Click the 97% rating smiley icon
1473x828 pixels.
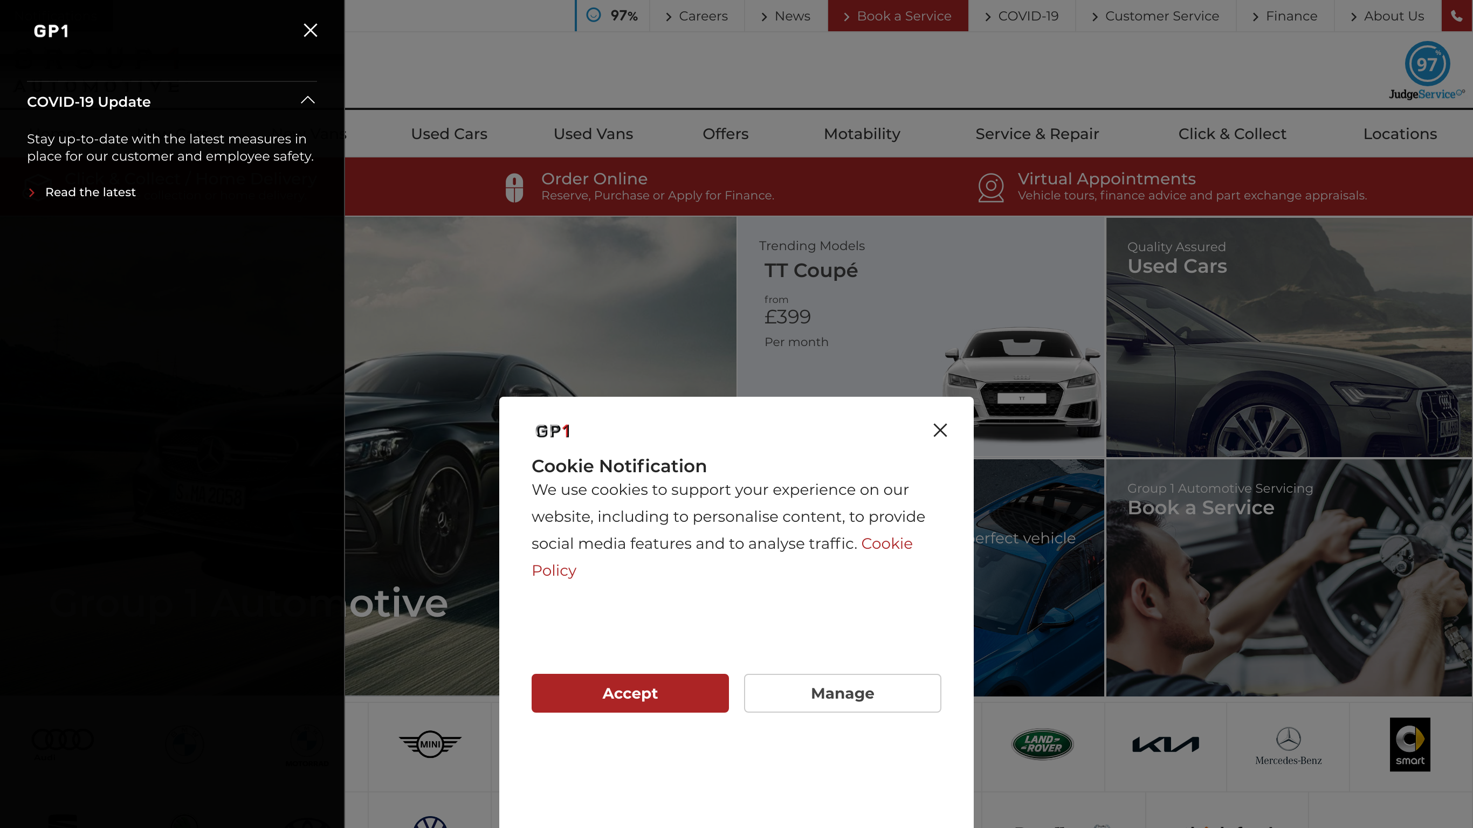[594, 15]
